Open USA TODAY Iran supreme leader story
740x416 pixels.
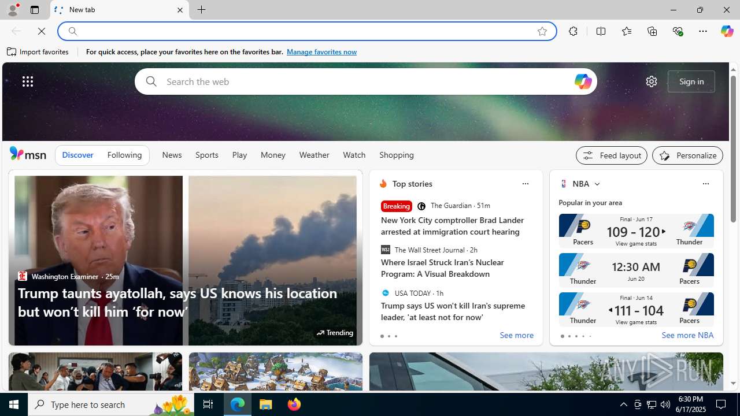tap(453, 311)
